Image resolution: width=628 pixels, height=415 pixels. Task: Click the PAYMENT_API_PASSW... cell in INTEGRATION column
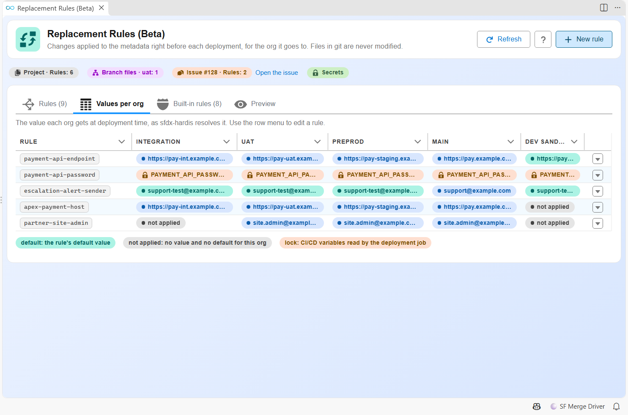click(184, 175)
